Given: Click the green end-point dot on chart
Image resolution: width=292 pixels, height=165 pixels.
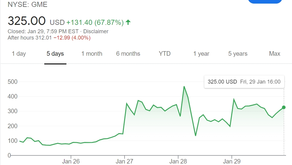Looking at the screenshot, I should tap(284, 107).
